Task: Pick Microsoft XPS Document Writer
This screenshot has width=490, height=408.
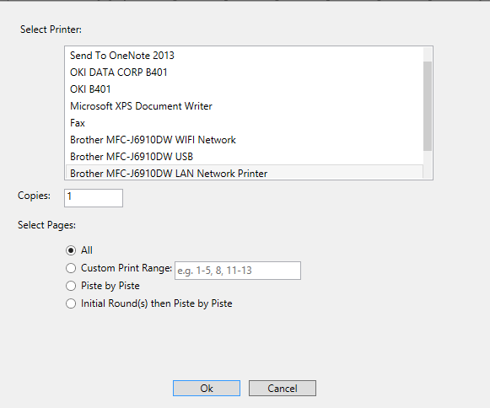Action: click(245, 106)
